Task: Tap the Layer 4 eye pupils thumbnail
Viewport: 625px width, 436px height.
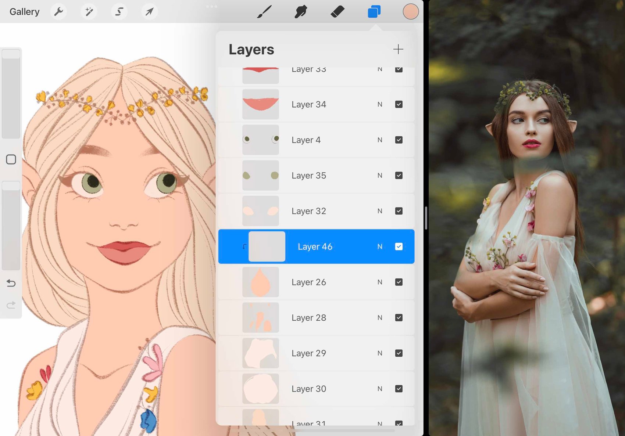Action: [x=261, y=140]
